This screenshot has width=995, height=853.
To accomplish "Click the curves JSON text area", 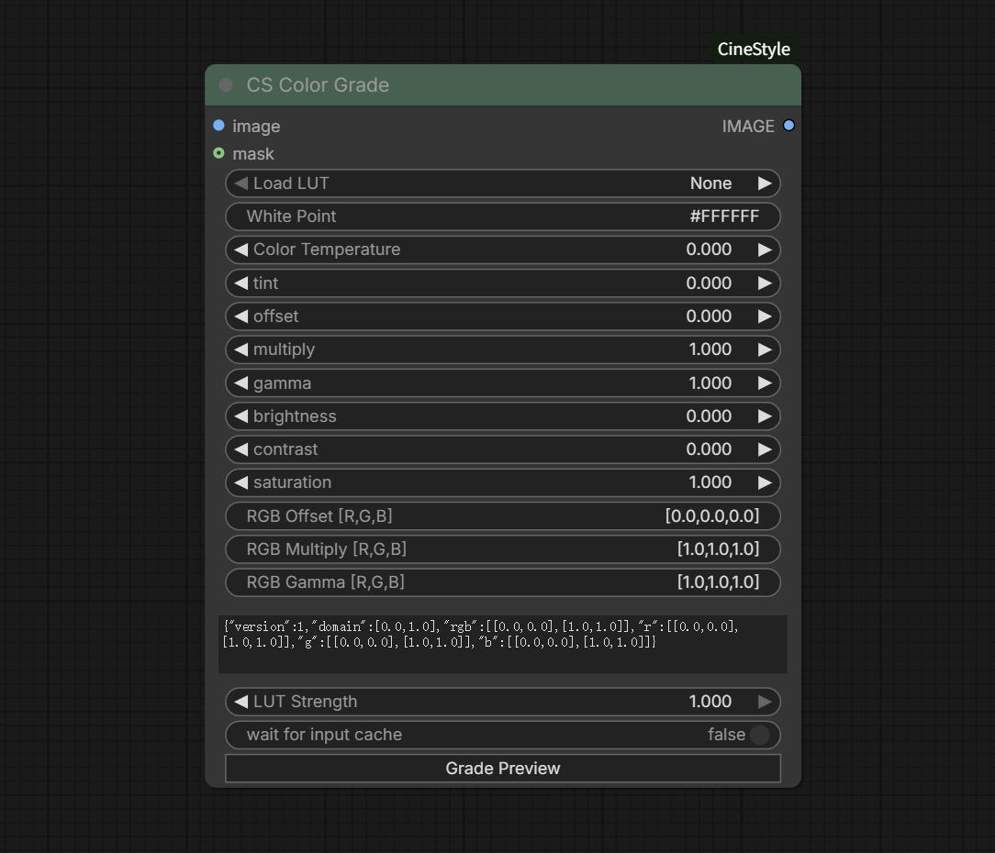I will pos(503,644).
